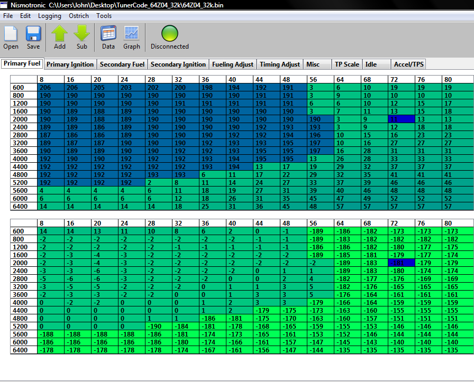Click the 600 RPM row header in upper table
This screenshot has width=474, height=382.
click(24, 88)
